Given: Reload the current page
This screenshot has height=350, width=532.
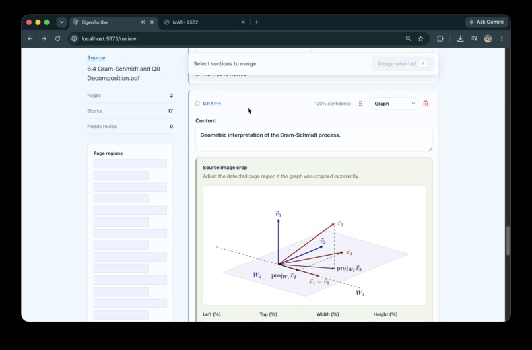Looking at the screenshot, I should click(x=57, y=39).
